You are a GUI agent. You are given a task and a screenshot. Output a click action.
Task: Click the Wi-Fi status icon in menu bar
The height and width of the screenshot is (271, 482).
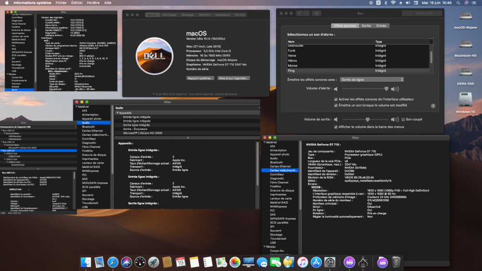coord(393,3)
